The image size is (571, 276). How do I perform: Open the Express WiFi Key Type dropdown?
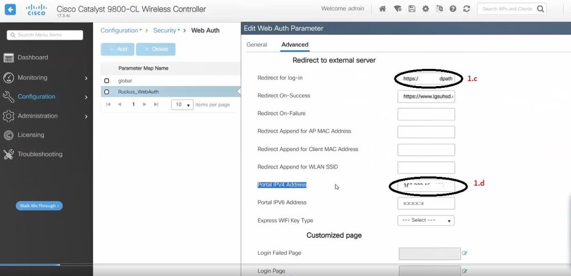coord(426,220)
